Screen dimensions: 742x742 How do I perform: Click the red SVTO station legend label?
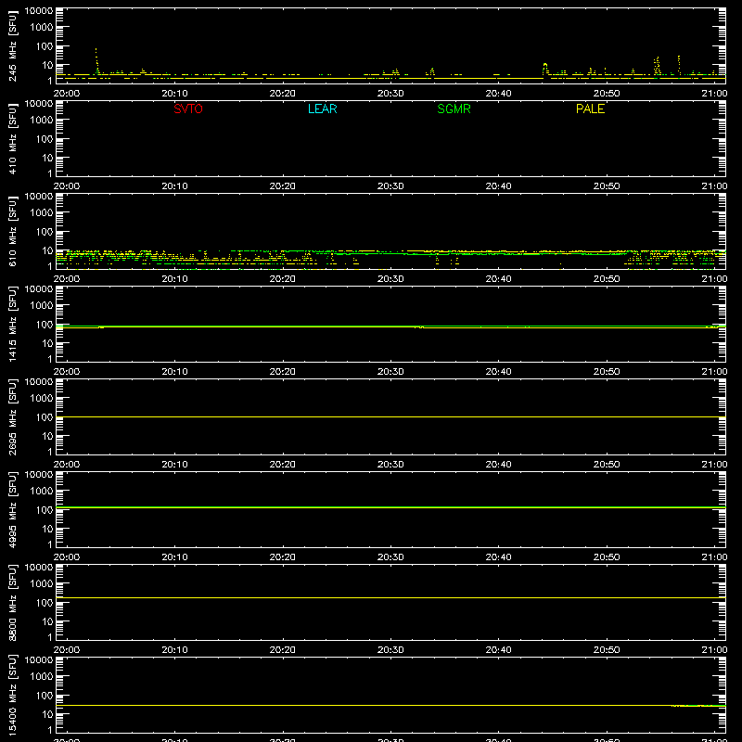(x=188, y=109)
